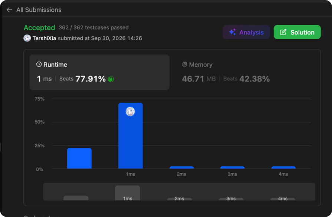Click the green Solution button
332x217 pixels.
297,32
